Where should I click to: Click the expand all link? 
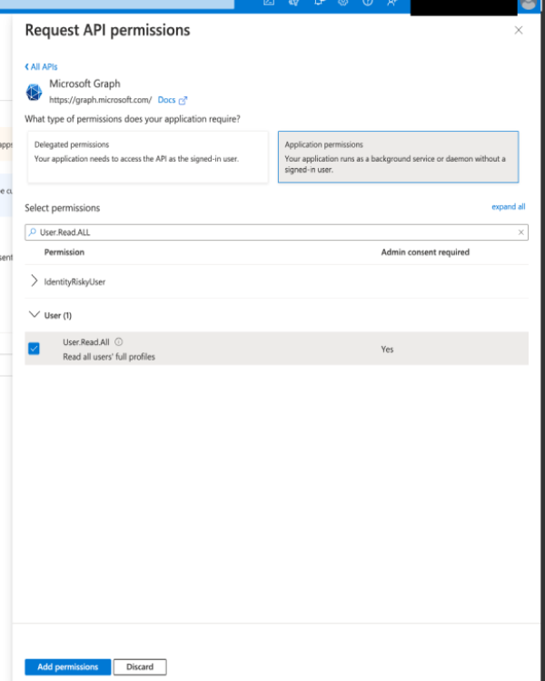508,207
